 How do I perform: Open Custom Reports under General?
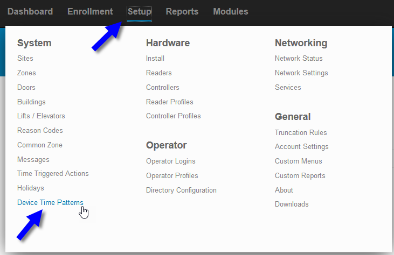[x=300, y=175]
